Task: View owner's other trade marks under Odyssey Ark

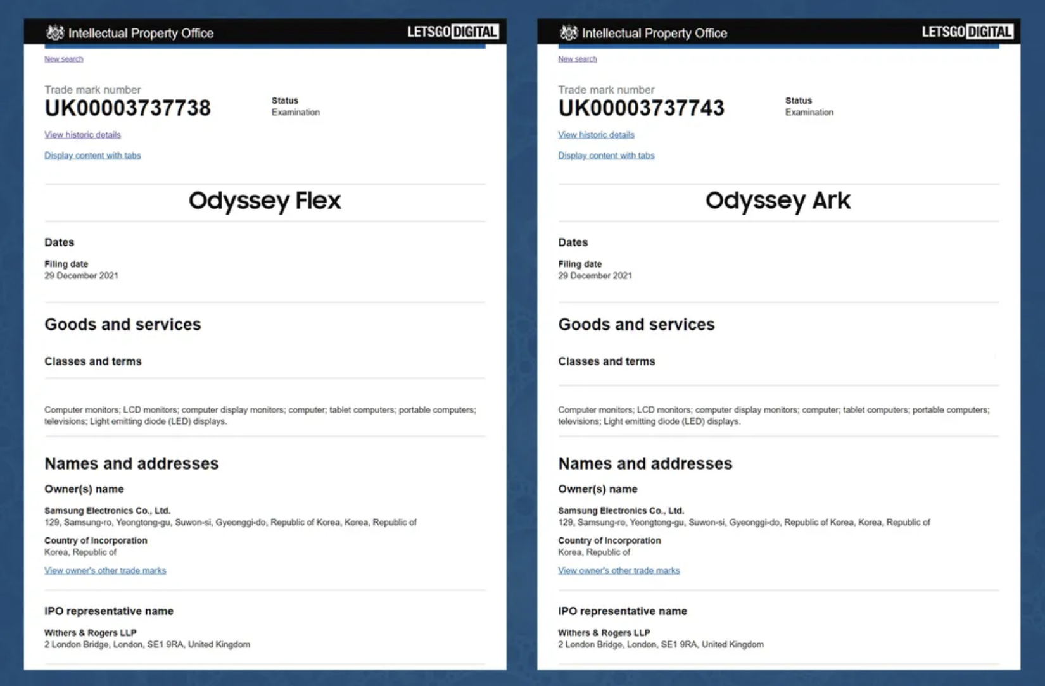Action: coord(619,571)
